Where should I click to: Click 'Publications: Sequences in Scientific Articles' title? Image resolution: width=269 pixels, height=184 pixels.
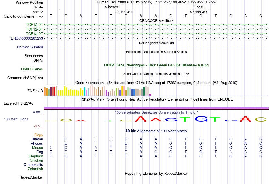[156, 52]
